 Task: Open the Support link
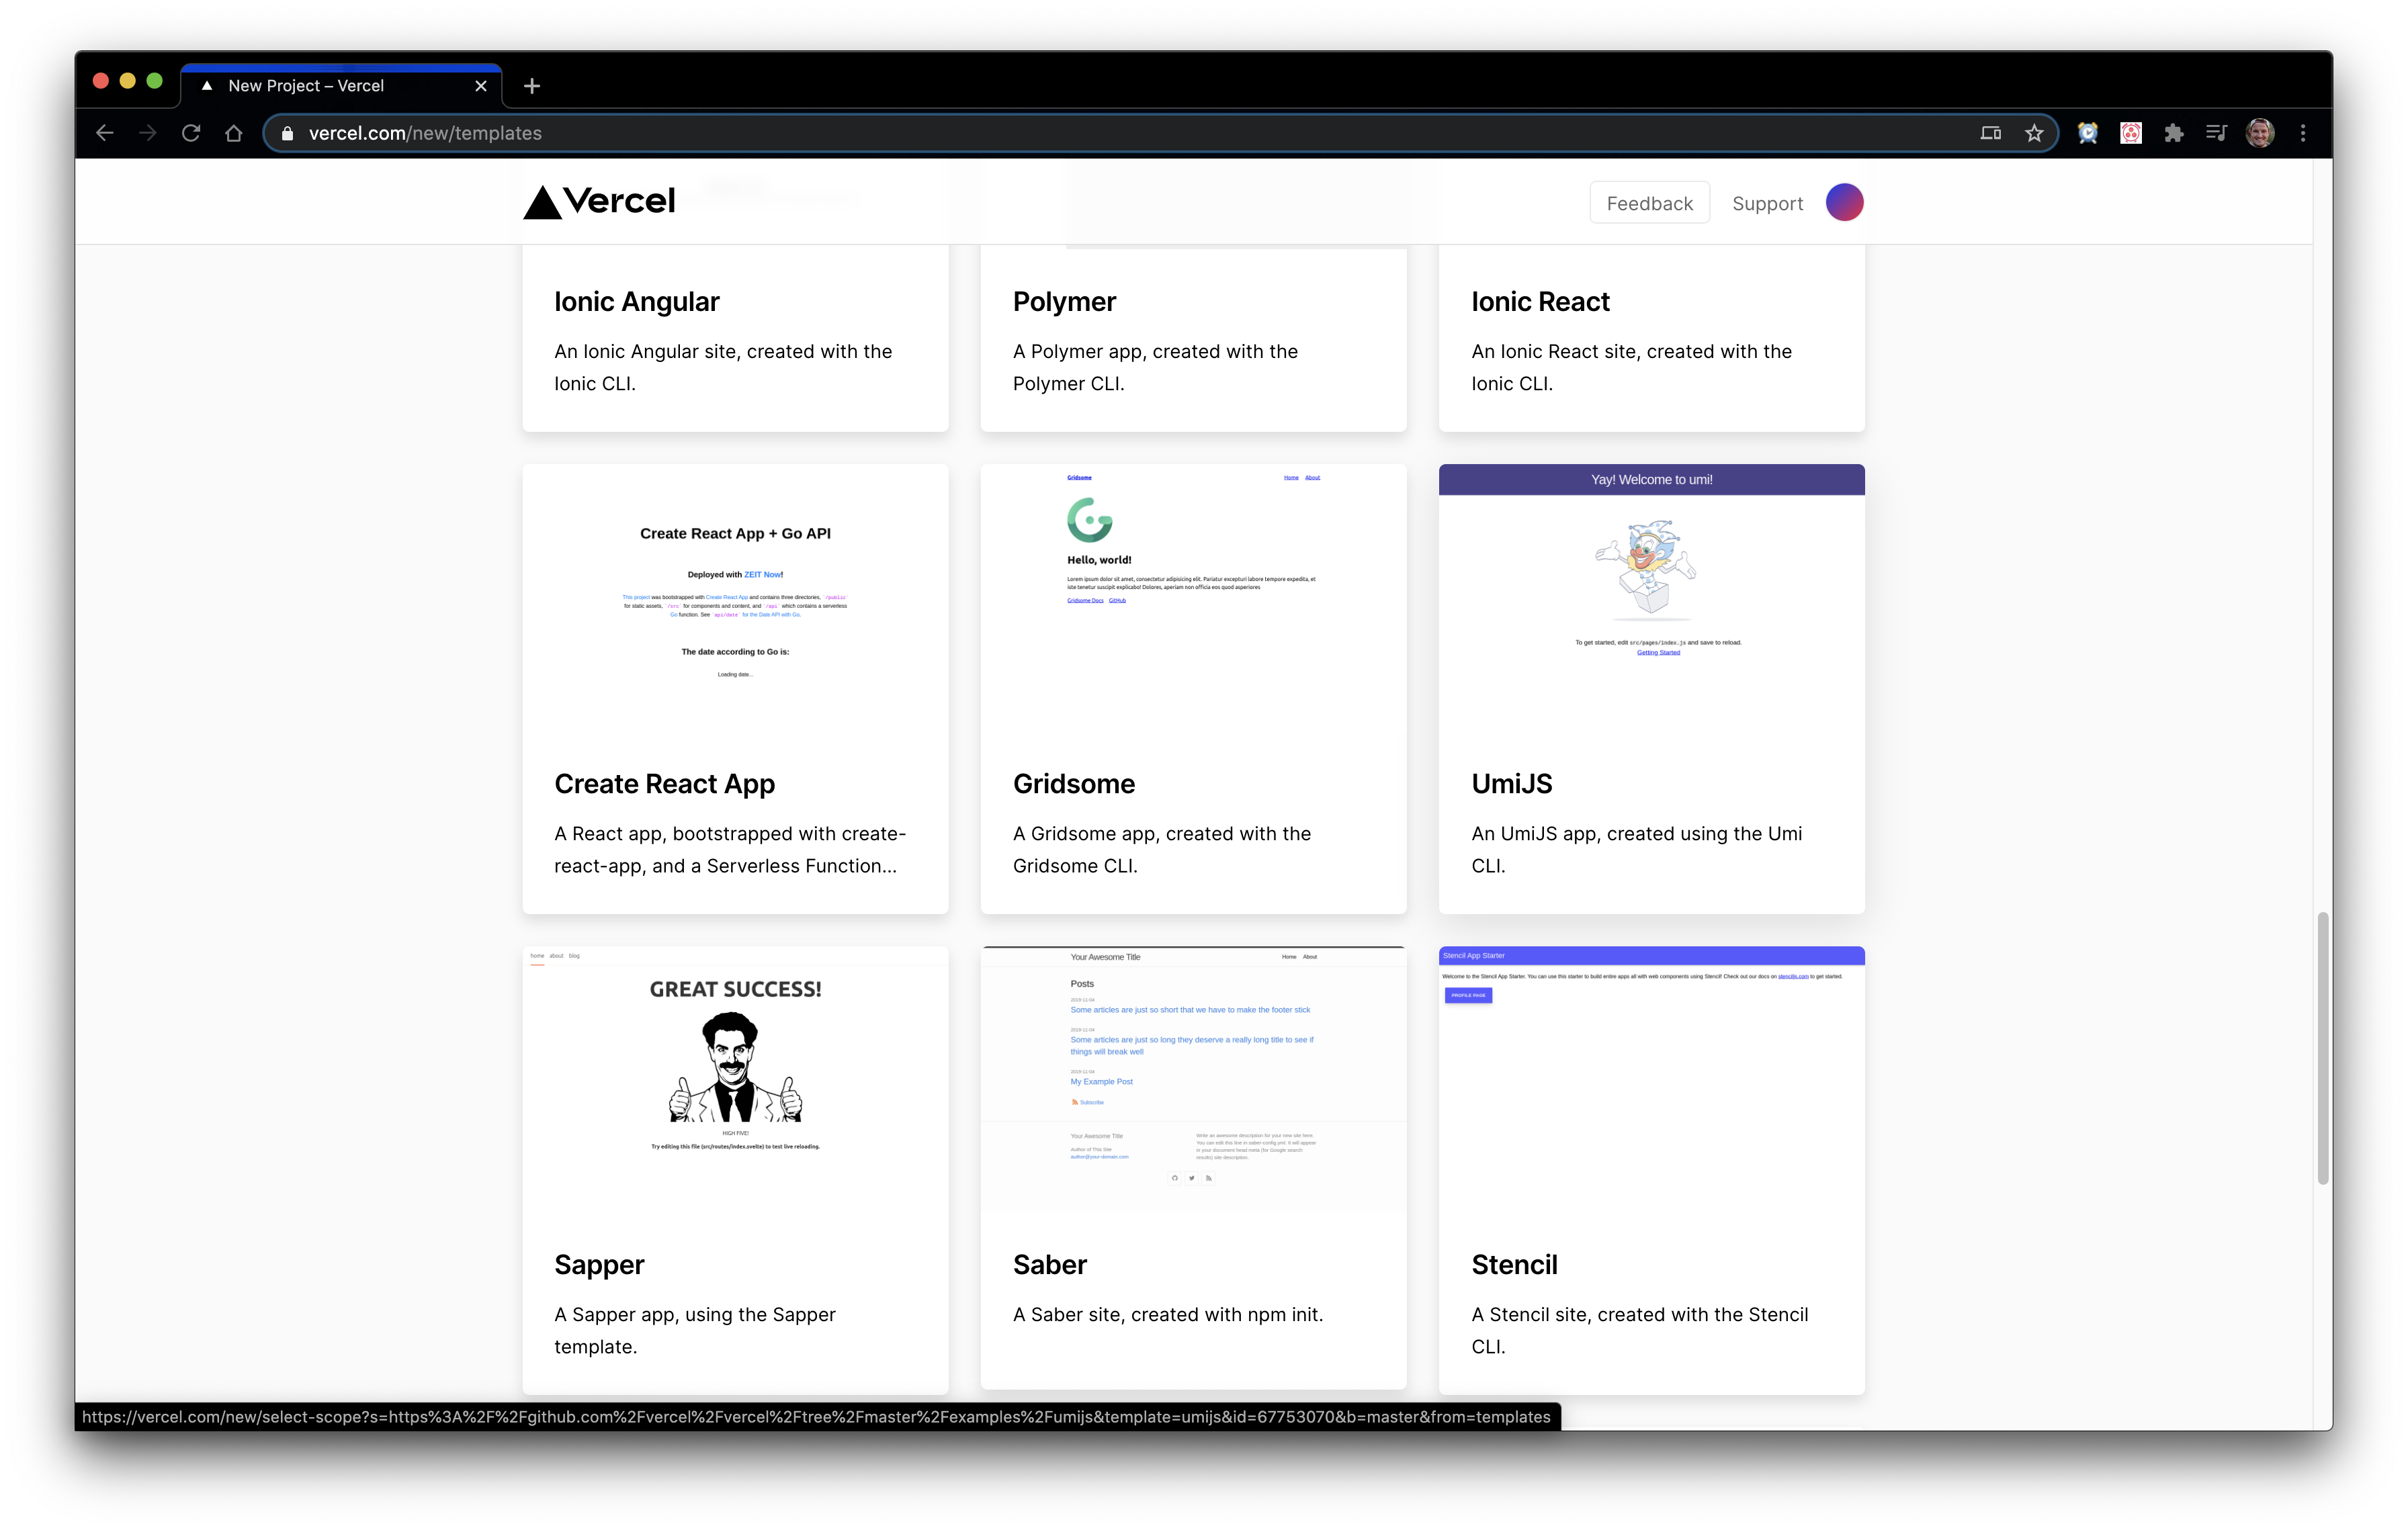click(1768, 204)
